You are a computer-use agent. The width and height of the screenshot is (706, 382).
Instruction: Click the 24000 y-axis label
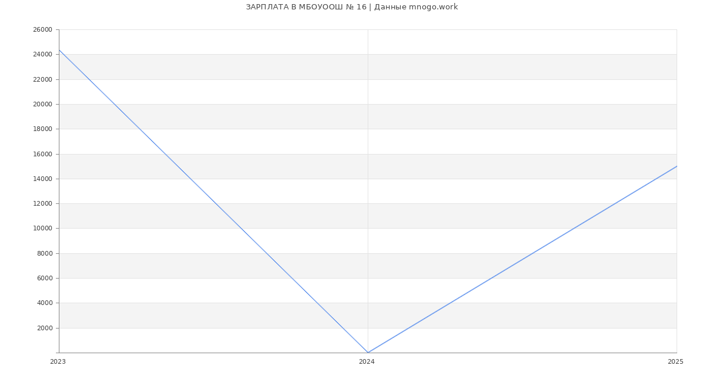(x=42, y=55)
